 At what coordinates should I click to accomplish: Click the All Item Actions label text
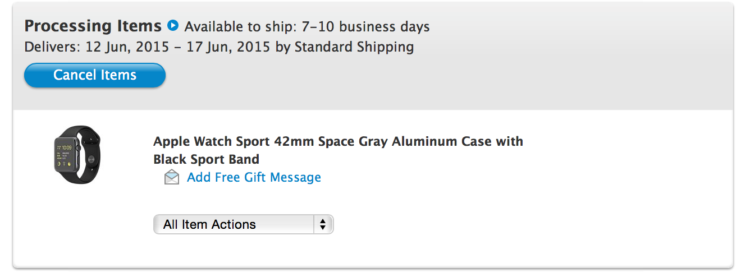click(209, 224)
